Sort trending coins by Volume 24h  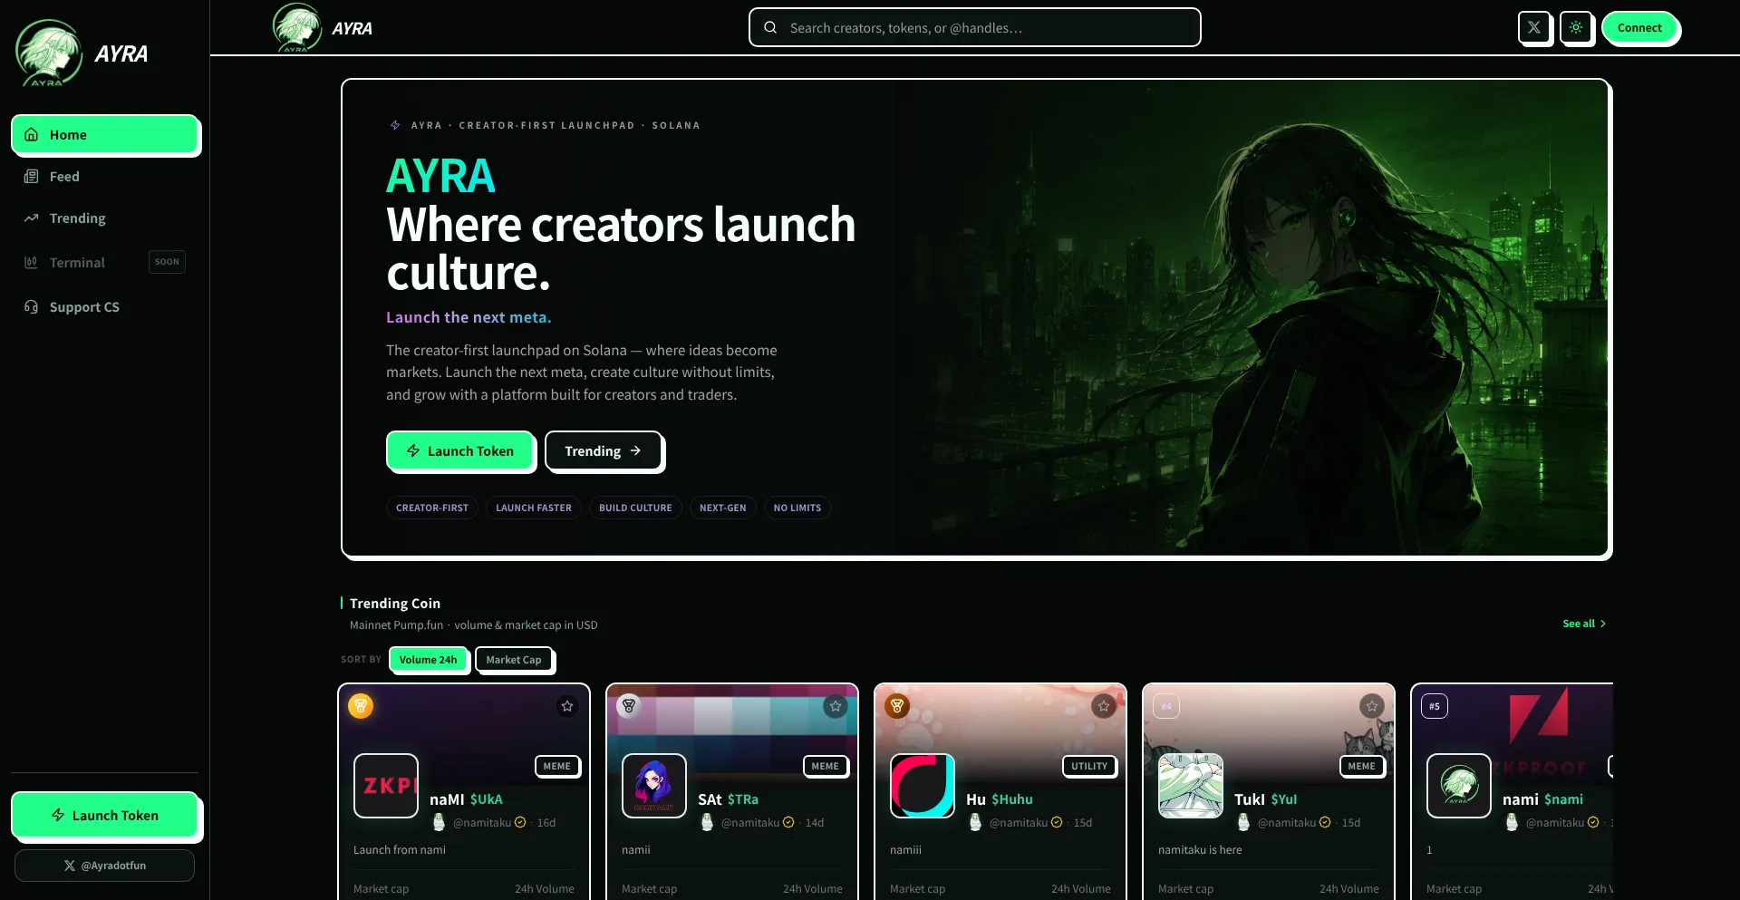428,660
